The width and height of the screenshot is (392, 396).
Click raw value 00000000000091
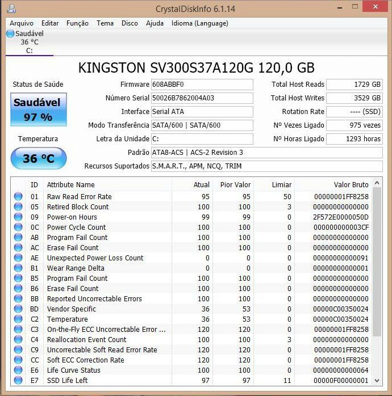341,258
